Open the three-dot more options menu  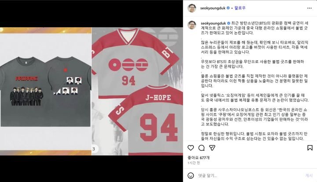coord(310,8)
